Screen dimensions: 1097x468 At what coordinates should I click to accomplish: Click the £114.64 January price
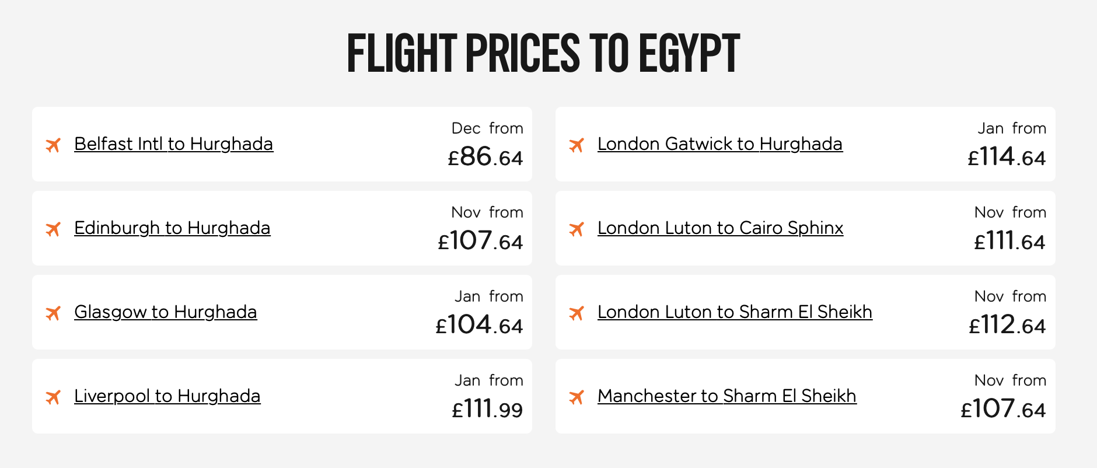tap(1007, 157)
